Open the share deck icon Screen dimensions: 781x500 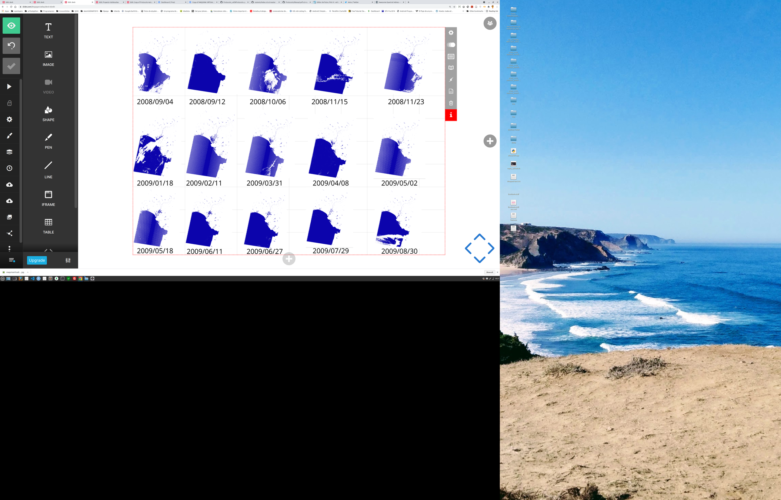point(10,233)
